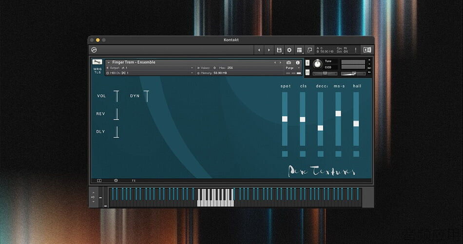Shift keyboard octave down arrow
The width and height of the screenshot is (463, 244).
coord(93,202)
